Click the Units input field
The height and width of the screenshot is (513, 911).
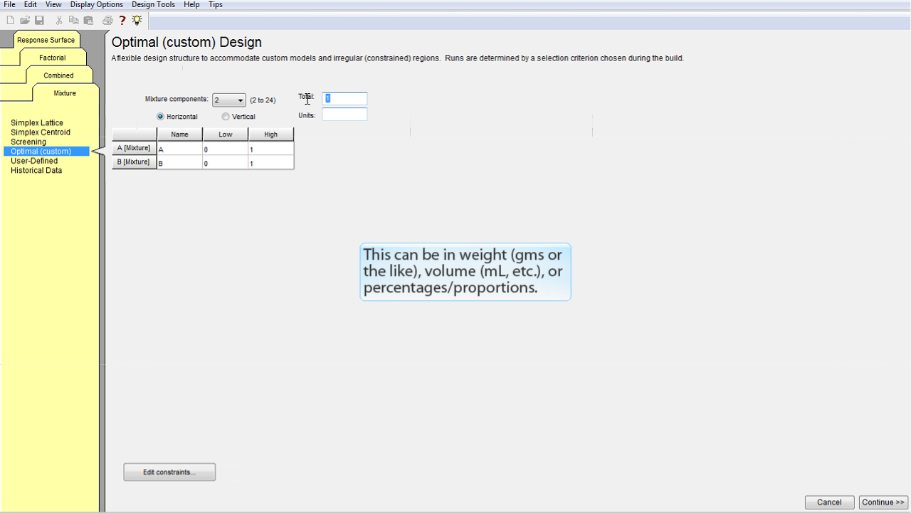pos(344,115)
